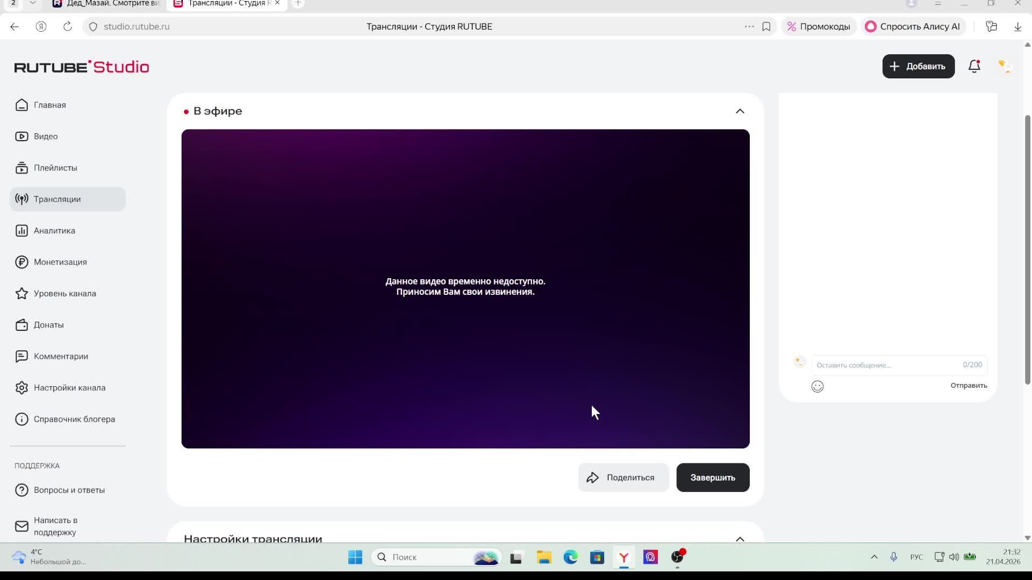
Task: Click the Завершить button
Action: 712,477
